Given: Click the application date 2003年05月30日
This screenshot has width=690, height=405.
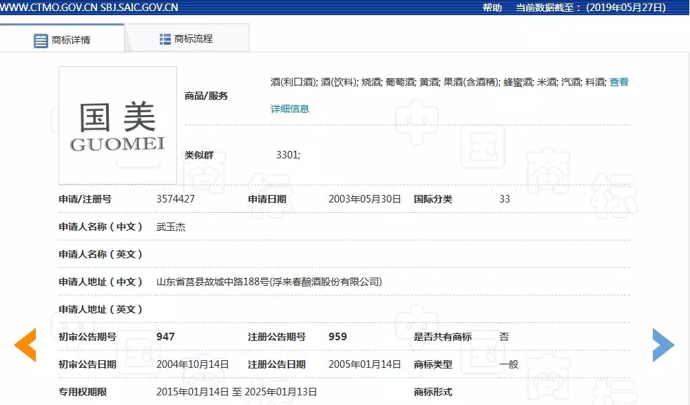Looking at the screenshot, I should point(365,199).
